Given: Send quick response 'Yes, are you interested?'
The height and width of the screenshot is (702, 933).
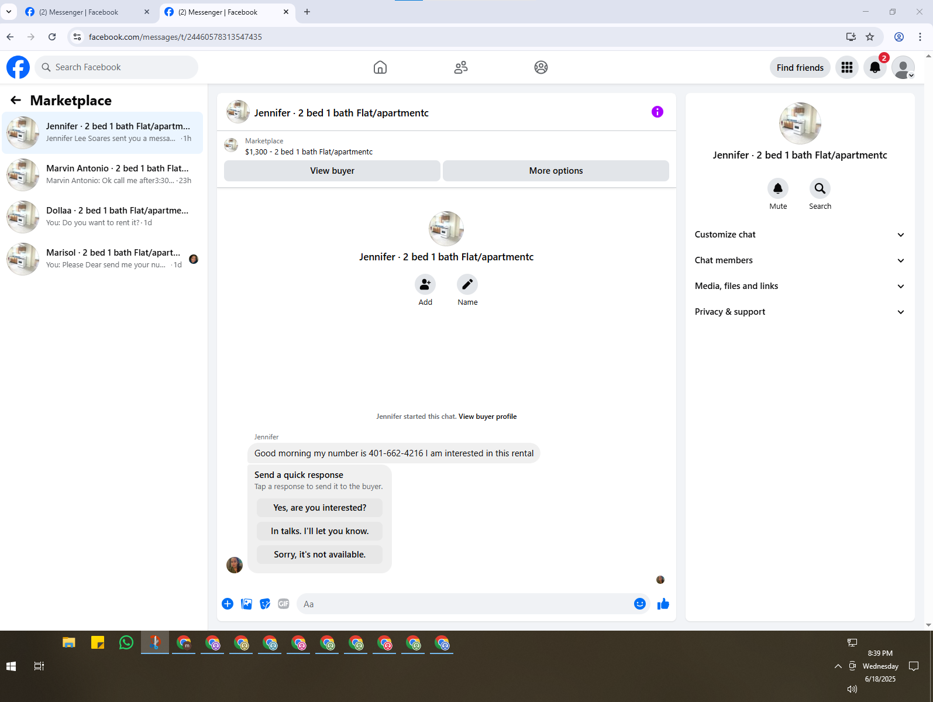Looking at the screenshot, I should (319, 508).
